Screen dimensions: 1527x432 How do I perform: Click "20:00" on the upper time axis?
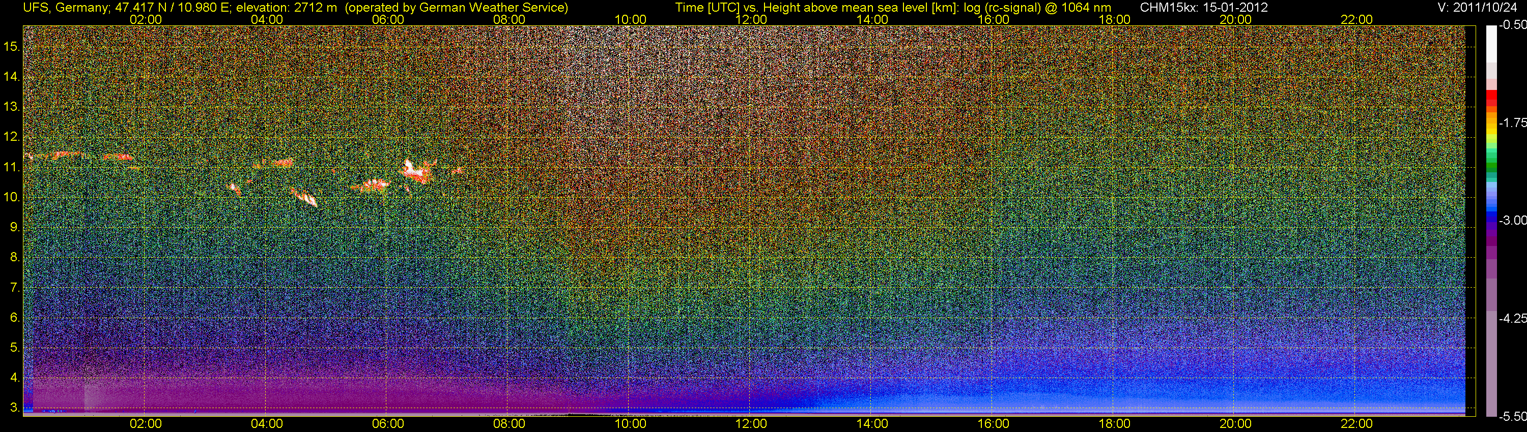(1235, 19)
